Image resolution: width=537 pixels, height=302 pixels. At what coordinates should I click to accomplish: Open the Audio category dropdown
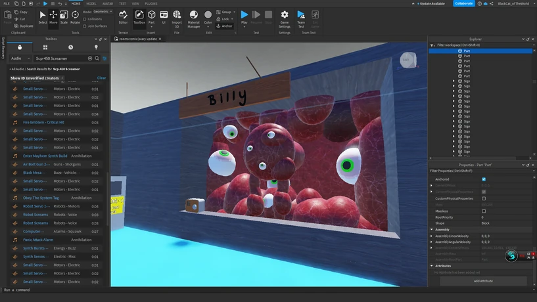[20, 58]
